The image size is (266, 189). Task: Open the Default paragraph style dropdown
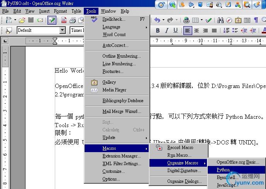pyautogui.click(x=63, y=30)
